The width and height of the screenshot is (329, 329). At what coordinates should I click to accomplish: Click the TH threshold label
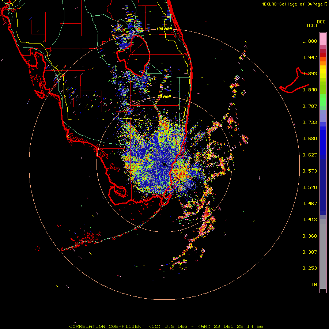(314, 285)
